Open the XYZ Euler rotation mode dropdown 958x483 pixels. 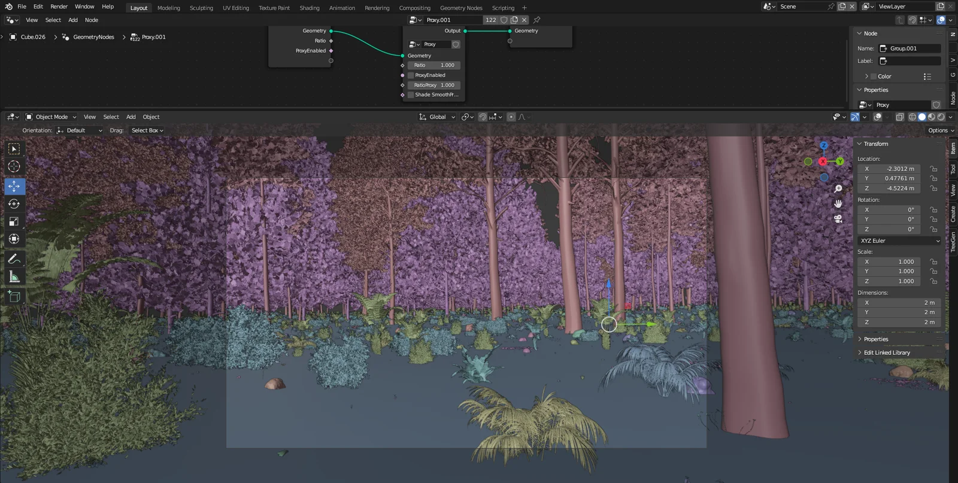point(899,241)
